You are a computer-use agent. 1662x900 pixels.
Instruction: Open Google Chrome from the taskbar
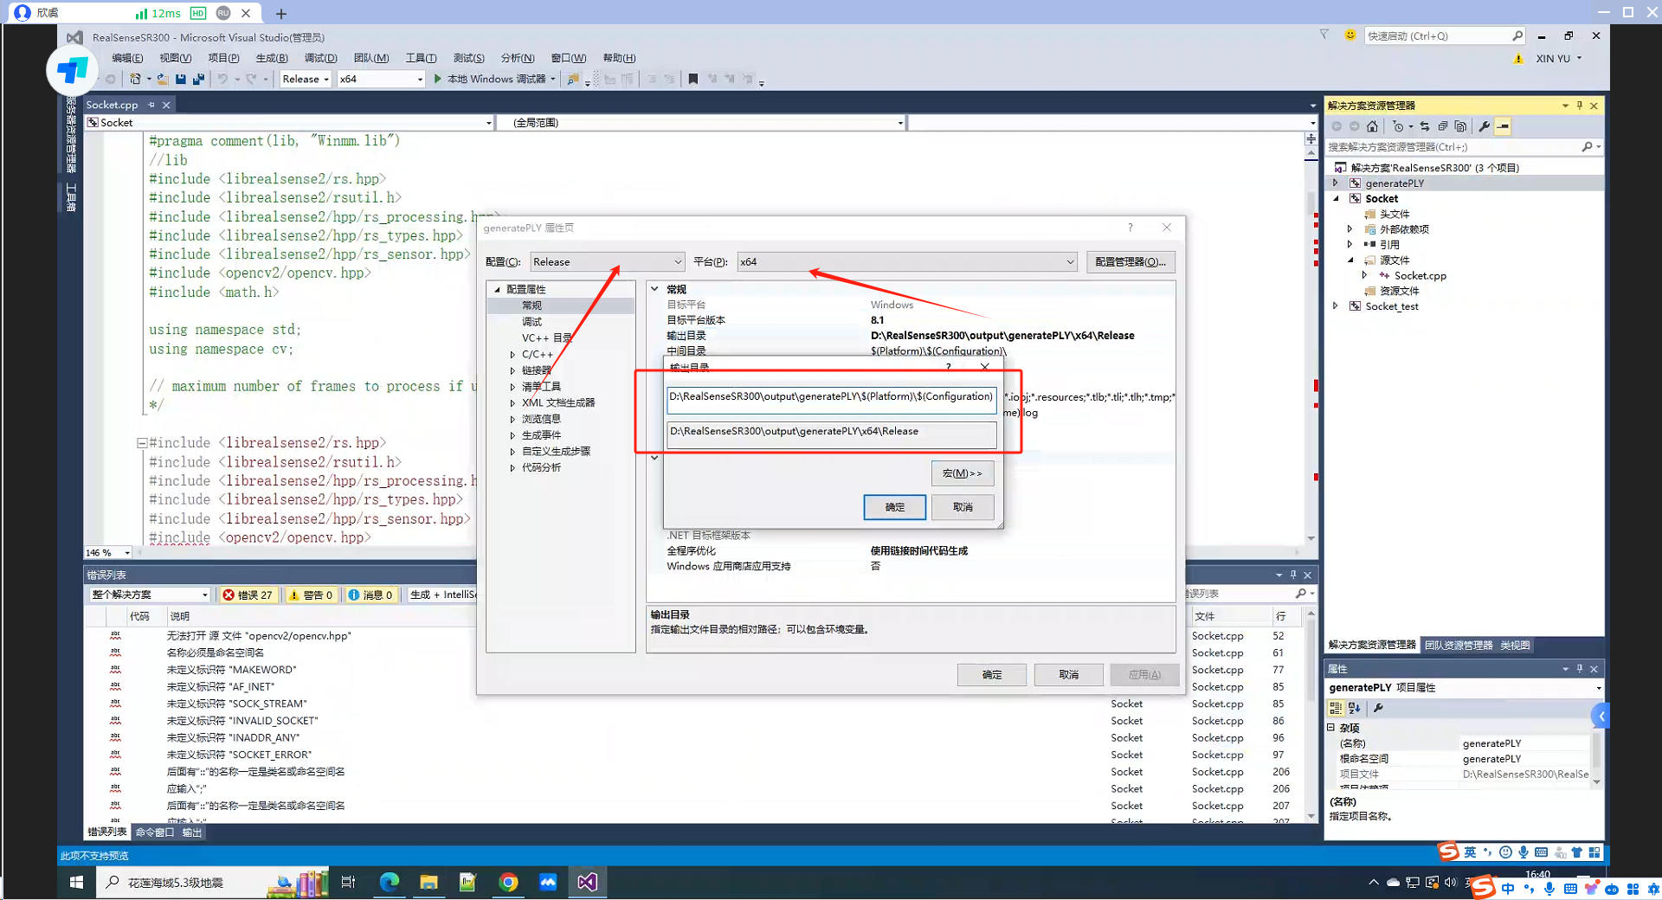[x=508, y=882]
